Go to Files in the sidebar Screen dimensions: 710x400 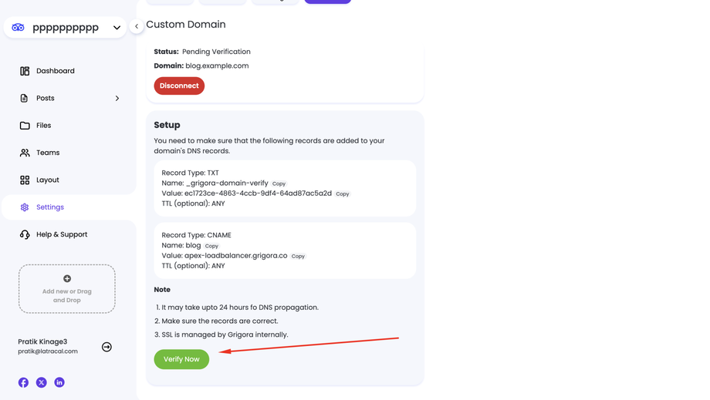point(43,126)
